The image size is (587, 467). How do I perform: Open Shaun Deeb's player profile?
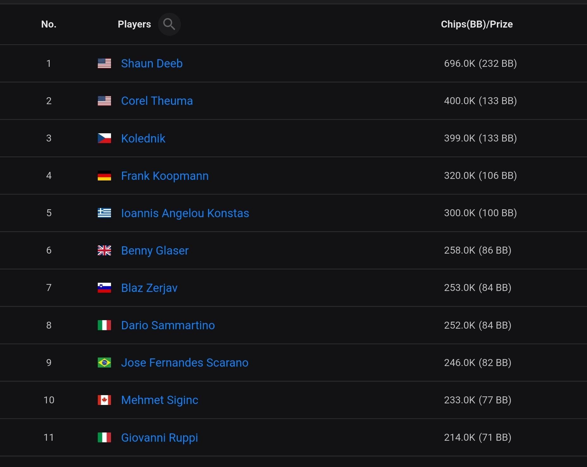pos(152,63)
